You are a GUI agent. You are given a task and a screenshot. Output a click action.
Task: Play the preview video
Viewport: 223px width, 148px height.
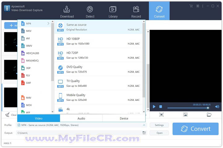point(154,107)
